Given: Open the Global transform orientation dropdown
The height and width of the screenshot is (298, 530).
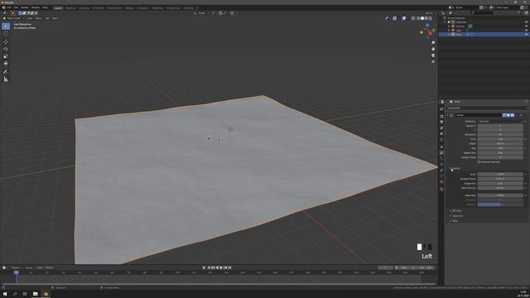Looking at the screenshot, I should pyautogui.click(x=202, y=13).
